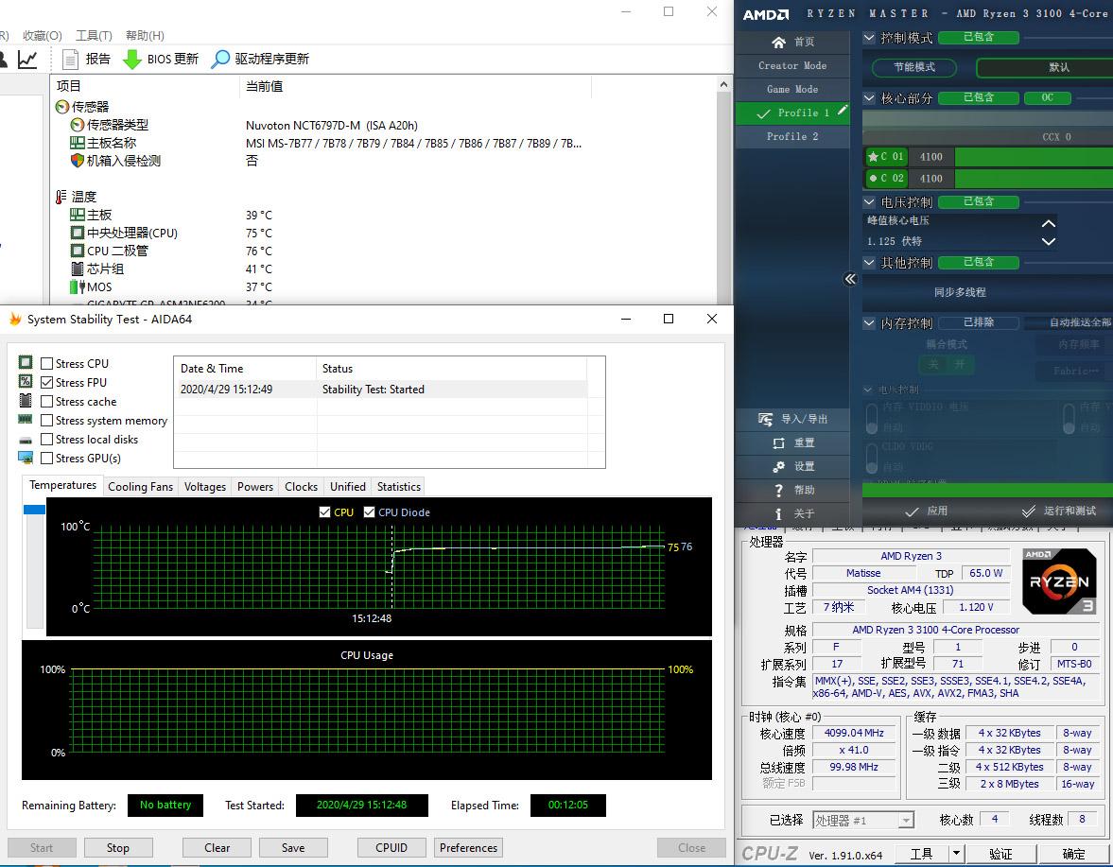Screen dimensions: 1113x867
Task: Click the pencil edit icon beside Profile 1
Action: pyautogui.click(x=843, y=110)
